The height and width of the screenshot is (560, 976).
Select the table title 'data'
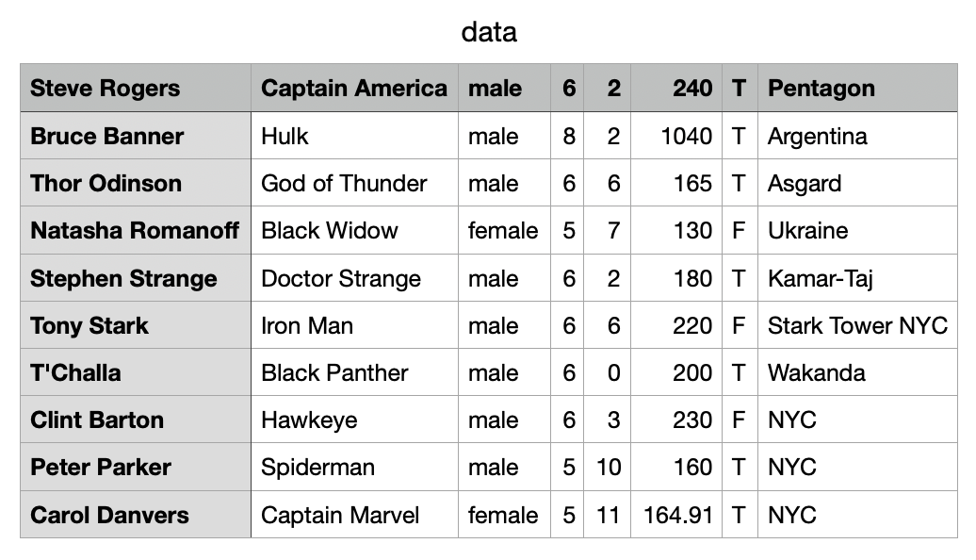pyautogui.click(x=489, y=32)
